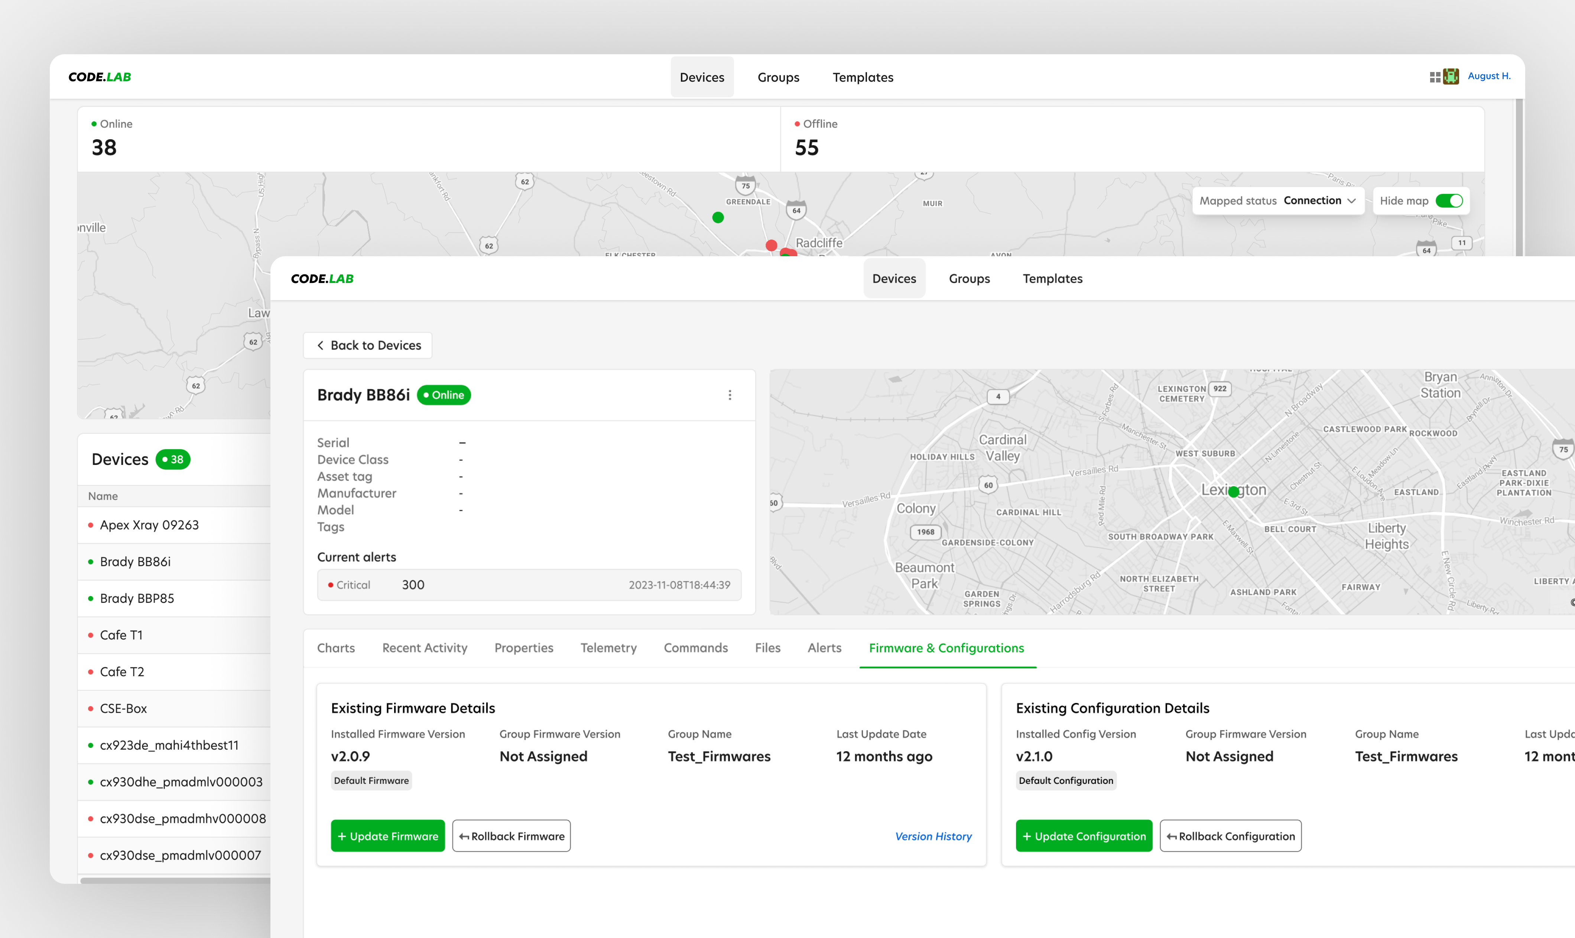This screenshot has width=1575, height=938.
Task: Click the plus icon on Update Firmware
Action: (342, 836)
